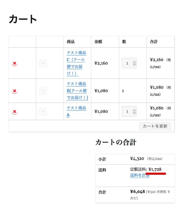183x209 pixels.
Task: Open the テスト商品C thumbnail image
Action: coord(43,63)
